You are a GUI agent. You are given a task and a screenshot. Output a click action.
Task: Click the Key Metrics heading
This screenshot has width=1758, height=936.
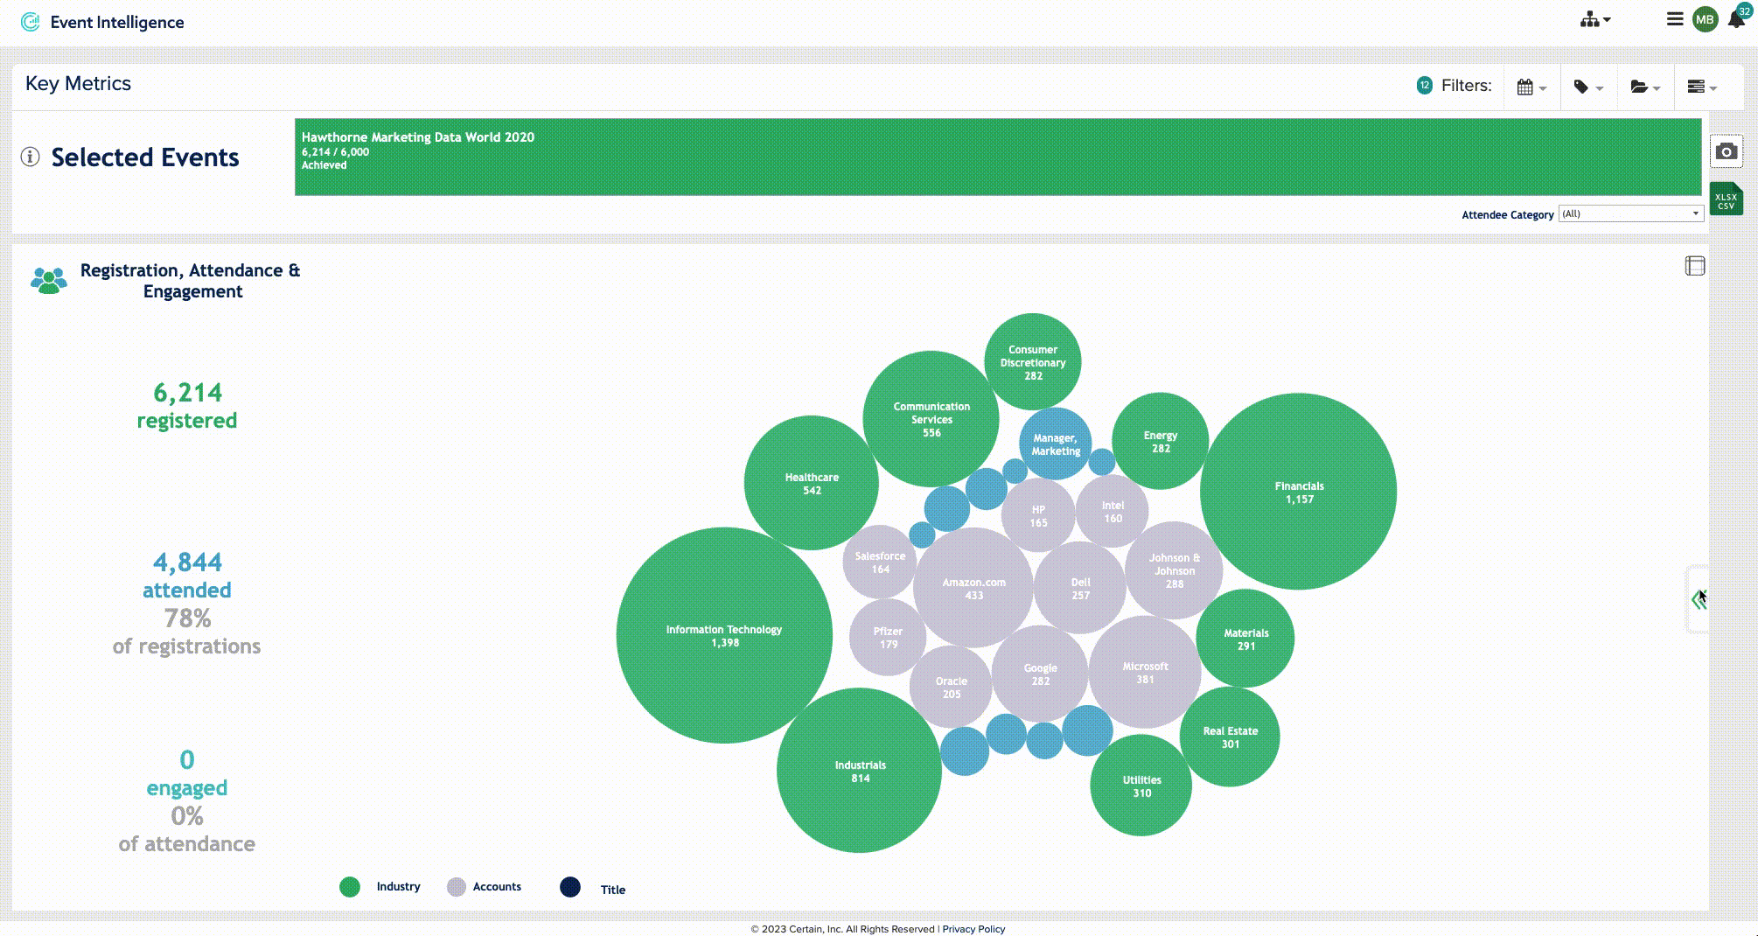tap(78, 84)
